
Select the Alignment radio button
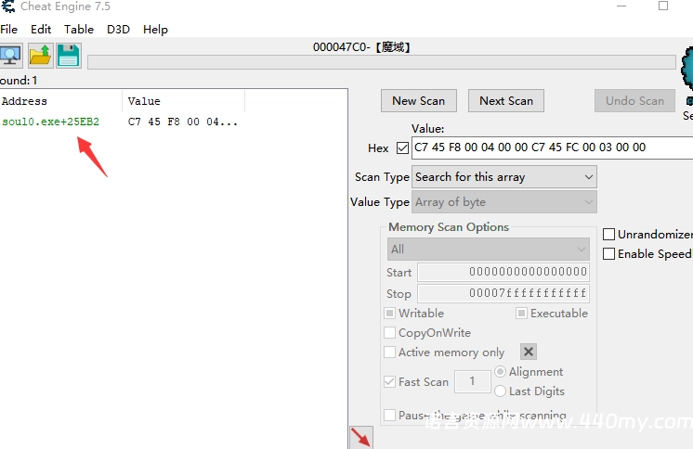click(x=500, y=372)
